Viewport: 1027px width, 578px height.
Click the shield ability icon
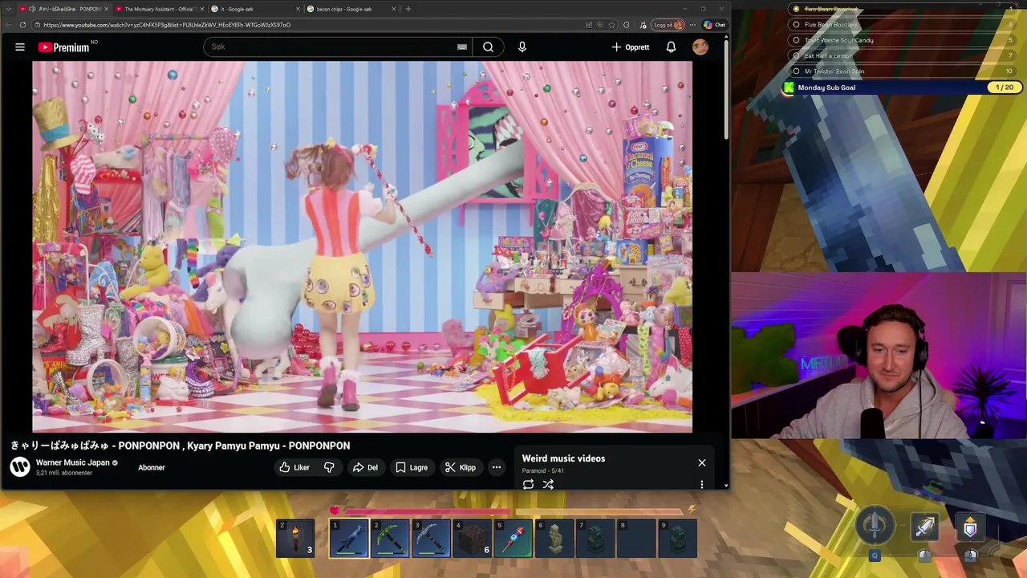click(970, 527)
